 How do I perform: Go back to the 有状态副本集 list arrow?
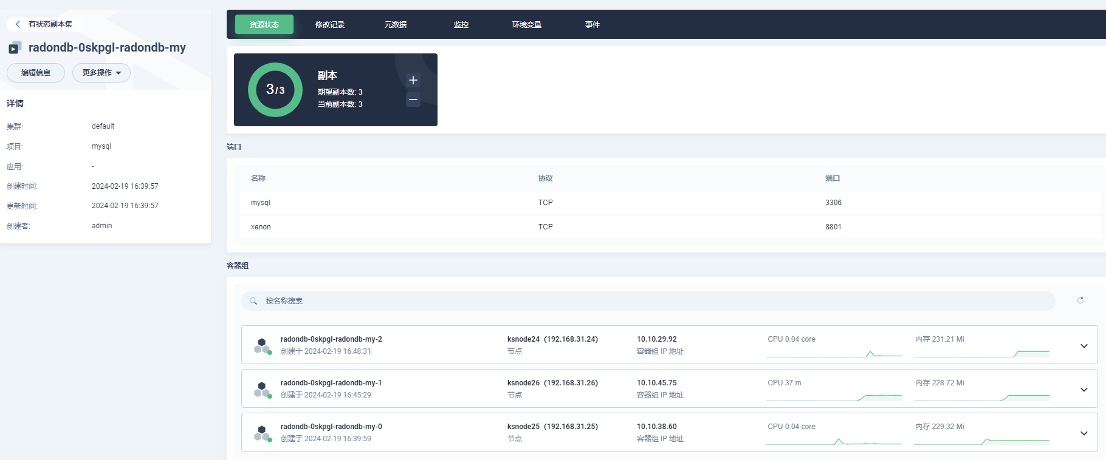(x=18, y=24)
